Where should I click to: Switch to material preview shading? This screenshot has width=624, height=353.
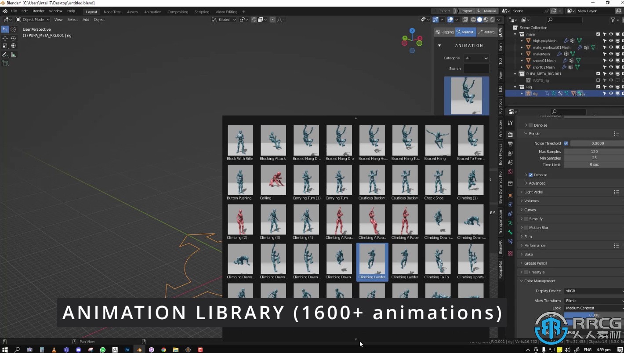[486, 20]
